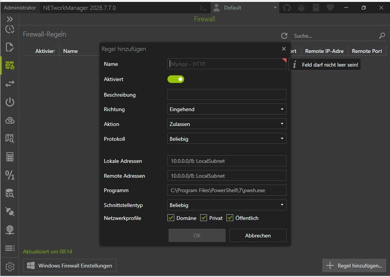
Task: Open the Richtung dropdown
Action: pyautogui.click(x=227, y=109)
